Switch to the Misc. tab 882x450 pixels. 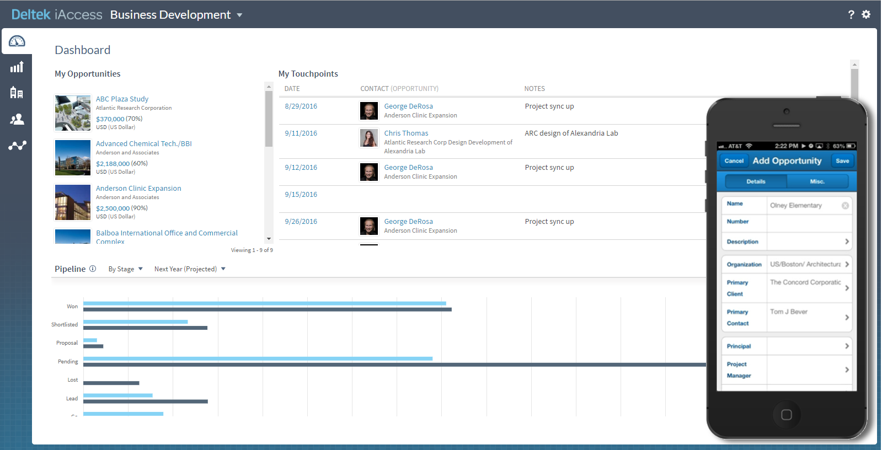pos(817,181)
